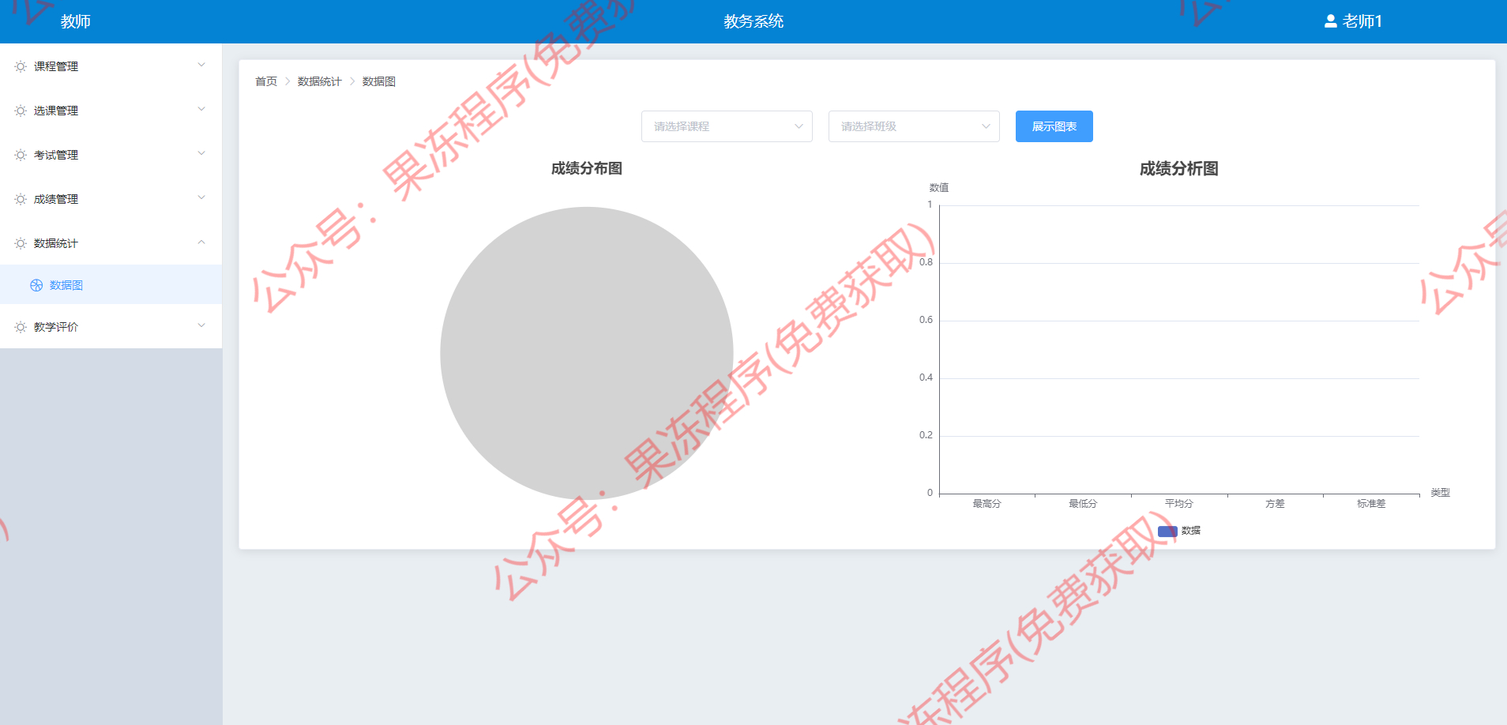Open 教学评价 in the sidebar
Image resolution: width=1507 pixels, height=725 pixels.
(111, 327)
